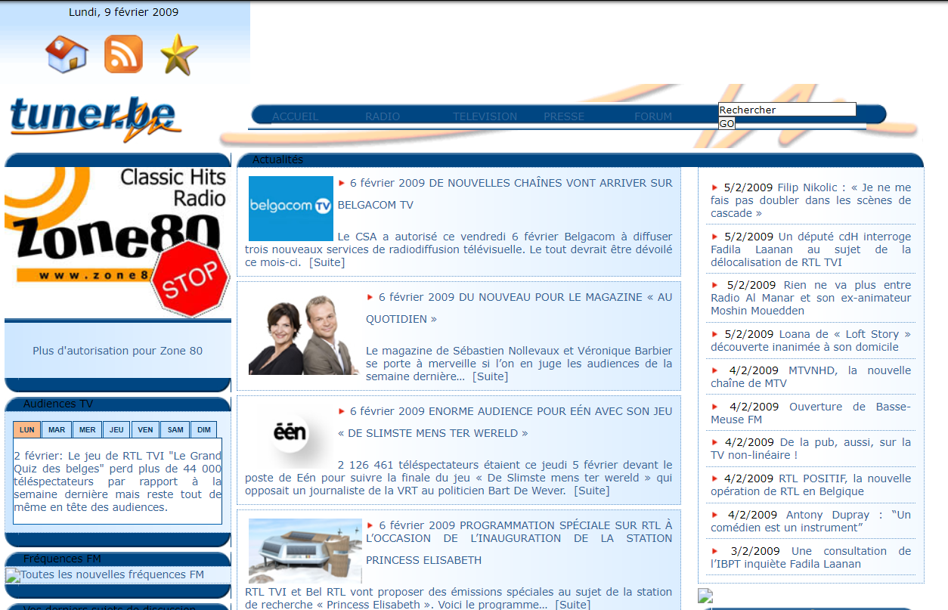Follow [Suite] link of Eén audience article
The width and height of the screenshot is (948, 610).
(x=592, y=491)
